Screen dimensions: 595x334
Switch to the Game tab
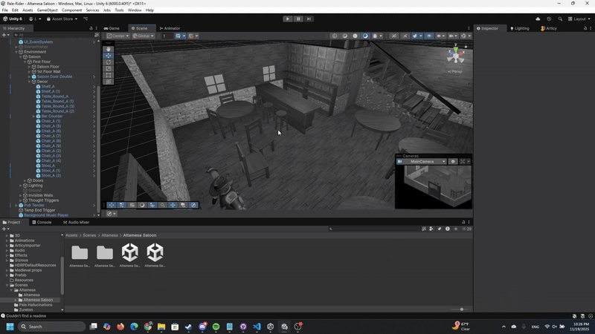click(x=112, y=28)
